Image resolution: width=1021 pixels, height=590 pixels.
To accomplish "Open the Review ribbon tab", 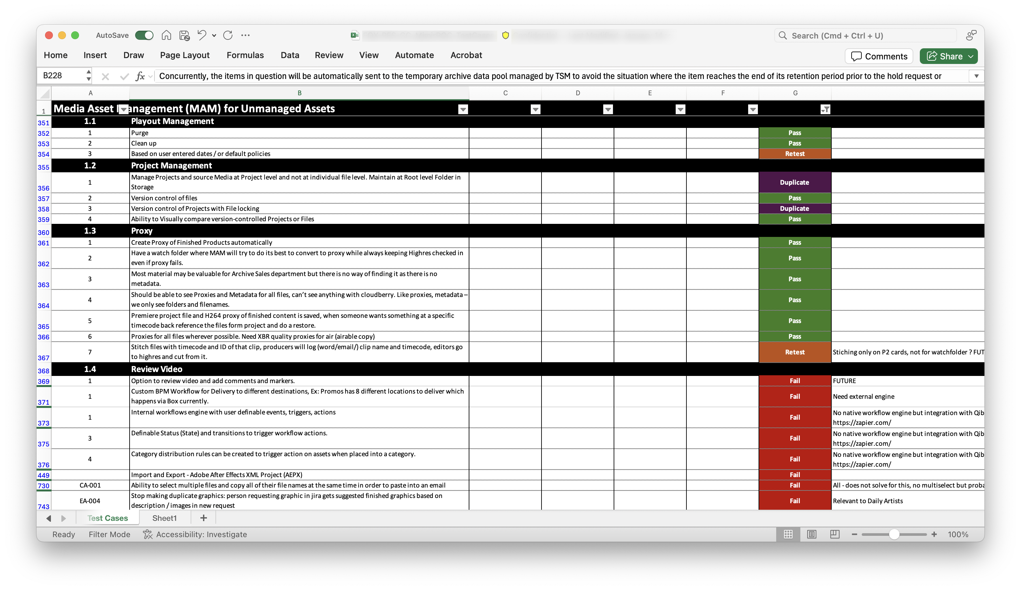I will 329,55.
